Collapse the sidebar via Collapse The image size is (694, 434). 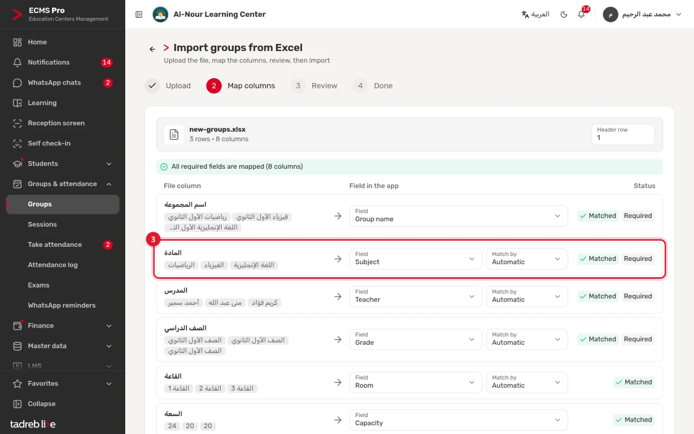(62, 404)
